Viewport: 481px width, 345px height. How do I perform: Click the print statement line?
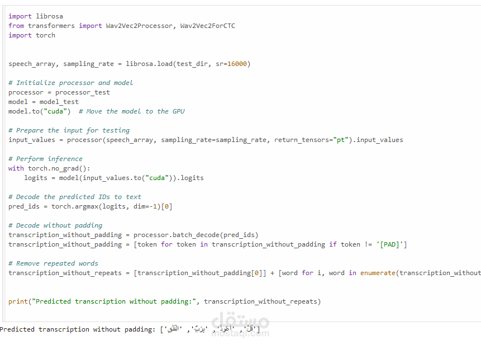(x=165, y=302)
